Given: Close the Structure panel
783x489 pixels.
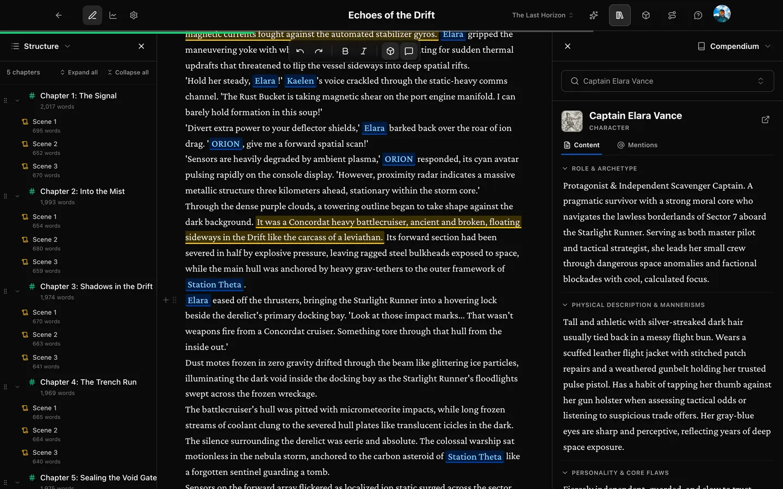Looking at the screenshot, I should [141, 46].
